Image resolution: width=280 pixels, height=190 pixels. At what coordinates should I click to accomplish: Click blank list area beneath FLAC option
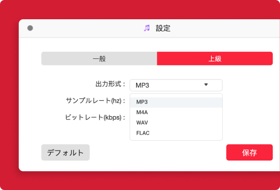click(176, 139)
